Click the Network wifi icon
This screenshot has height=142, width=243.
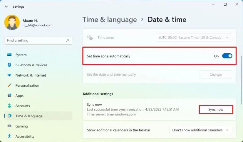pos(9,75)
